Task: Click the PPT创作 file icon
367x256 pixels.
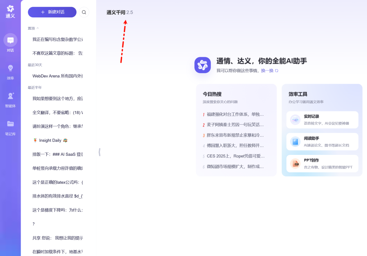Action: 295,164
